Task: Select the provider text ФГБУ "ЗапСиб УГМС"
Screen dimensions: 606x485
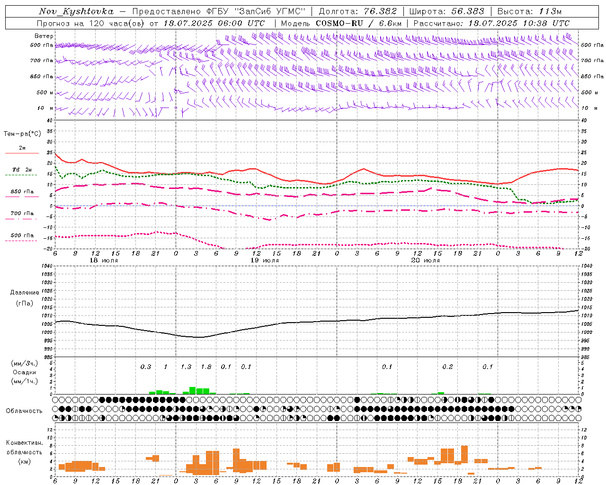Action: 256,11
